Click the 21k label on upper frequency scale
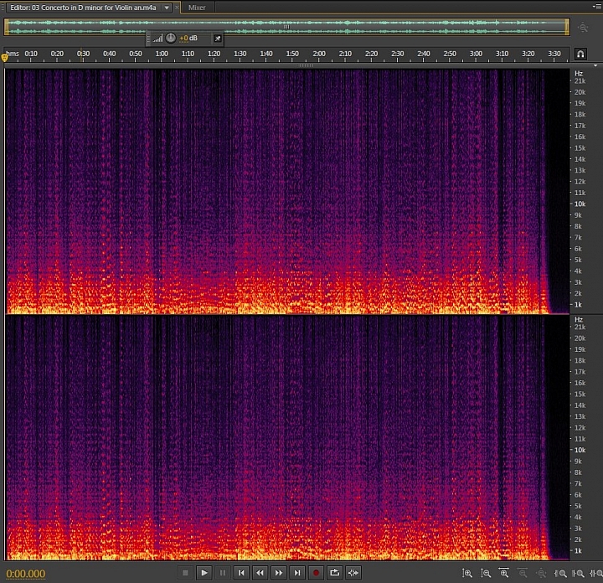Image resolution: width=603 pixels, height=583 pixels. point(580,80)
